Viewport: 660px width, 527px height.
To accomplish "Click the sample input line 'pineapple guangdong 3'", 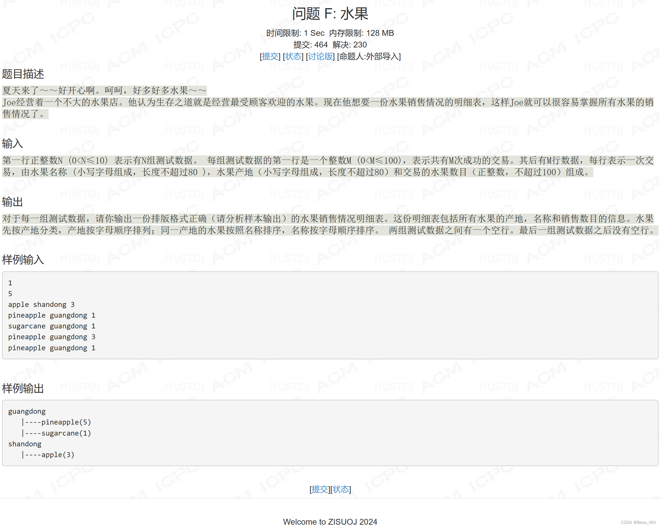I will click(x=52, y=337).
